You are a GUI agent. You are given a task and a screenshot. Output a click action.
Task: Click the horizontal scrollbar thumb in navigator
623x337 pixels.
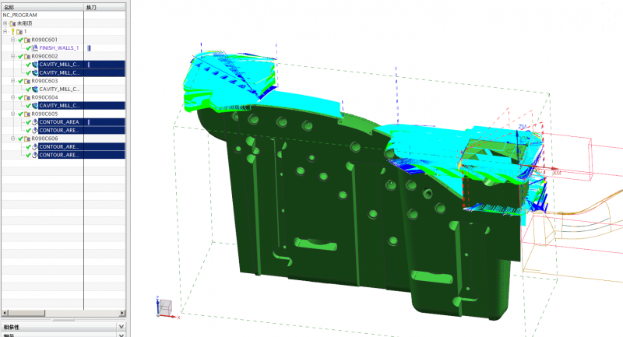tap(26, 313)
